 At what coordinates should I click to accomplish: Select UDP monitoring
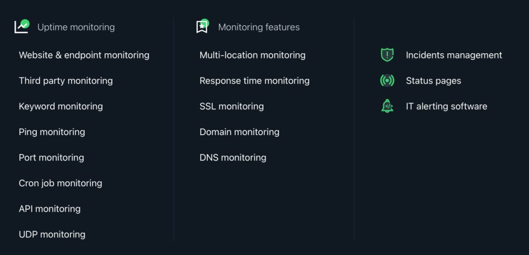coord(52,234)
